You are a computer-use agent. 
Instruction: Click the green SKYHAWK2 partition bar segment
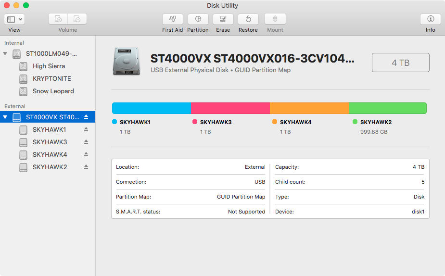coord(388,108)
